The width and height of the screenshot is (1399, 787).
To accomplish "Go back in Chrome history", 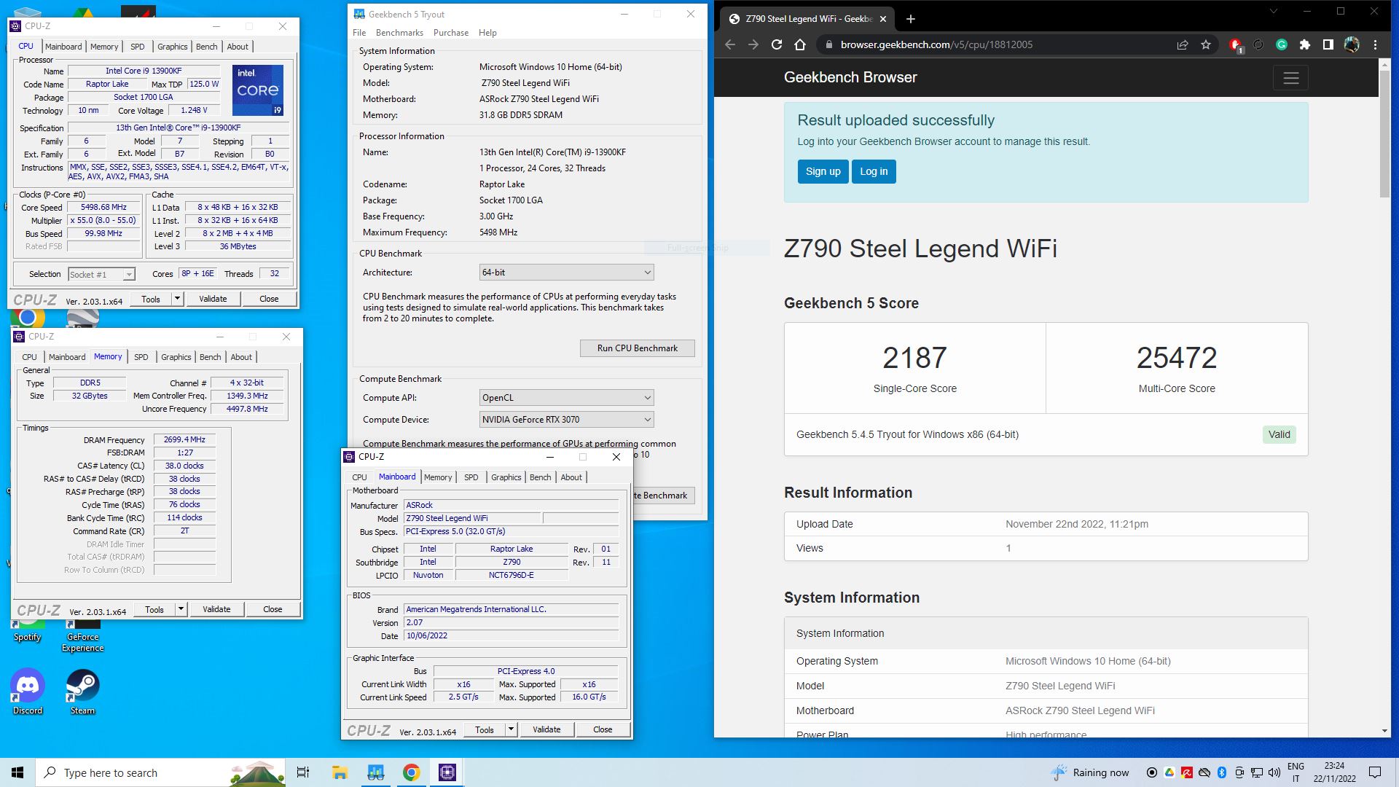I will tap(730, 44).
